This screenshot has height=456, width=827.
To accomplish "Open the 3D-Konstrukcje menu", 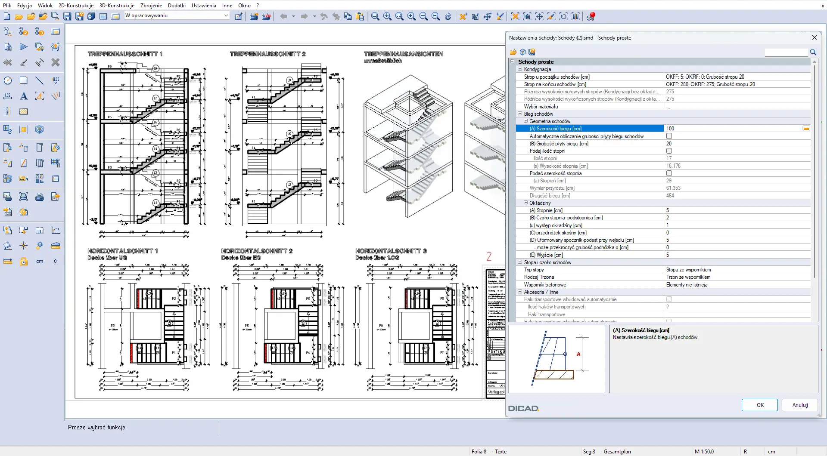I will [117, 5].
